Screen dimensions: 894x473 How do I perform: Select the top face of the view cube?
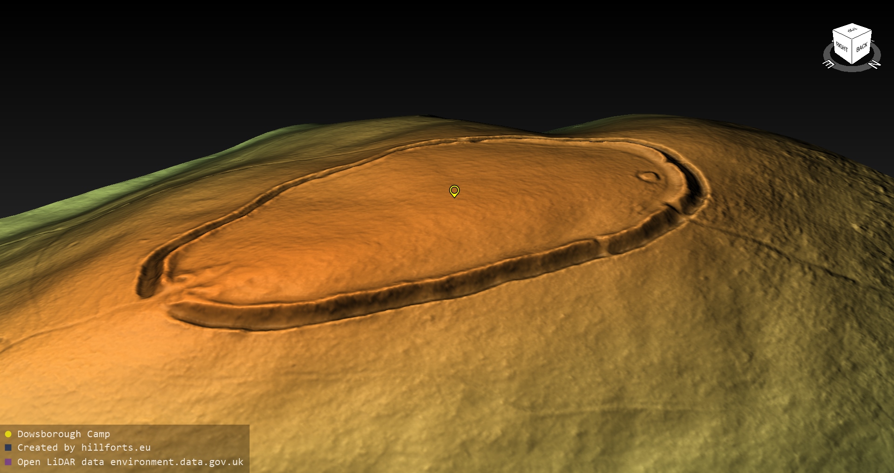coord(852,31)
